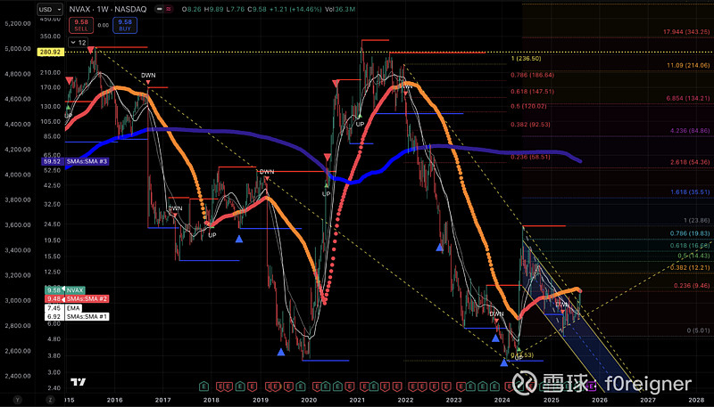The height and width of the screenshot is (407, 714).
Task: Click the Fib label 0.786 (19.83)
Action: [x=690, y=233]
